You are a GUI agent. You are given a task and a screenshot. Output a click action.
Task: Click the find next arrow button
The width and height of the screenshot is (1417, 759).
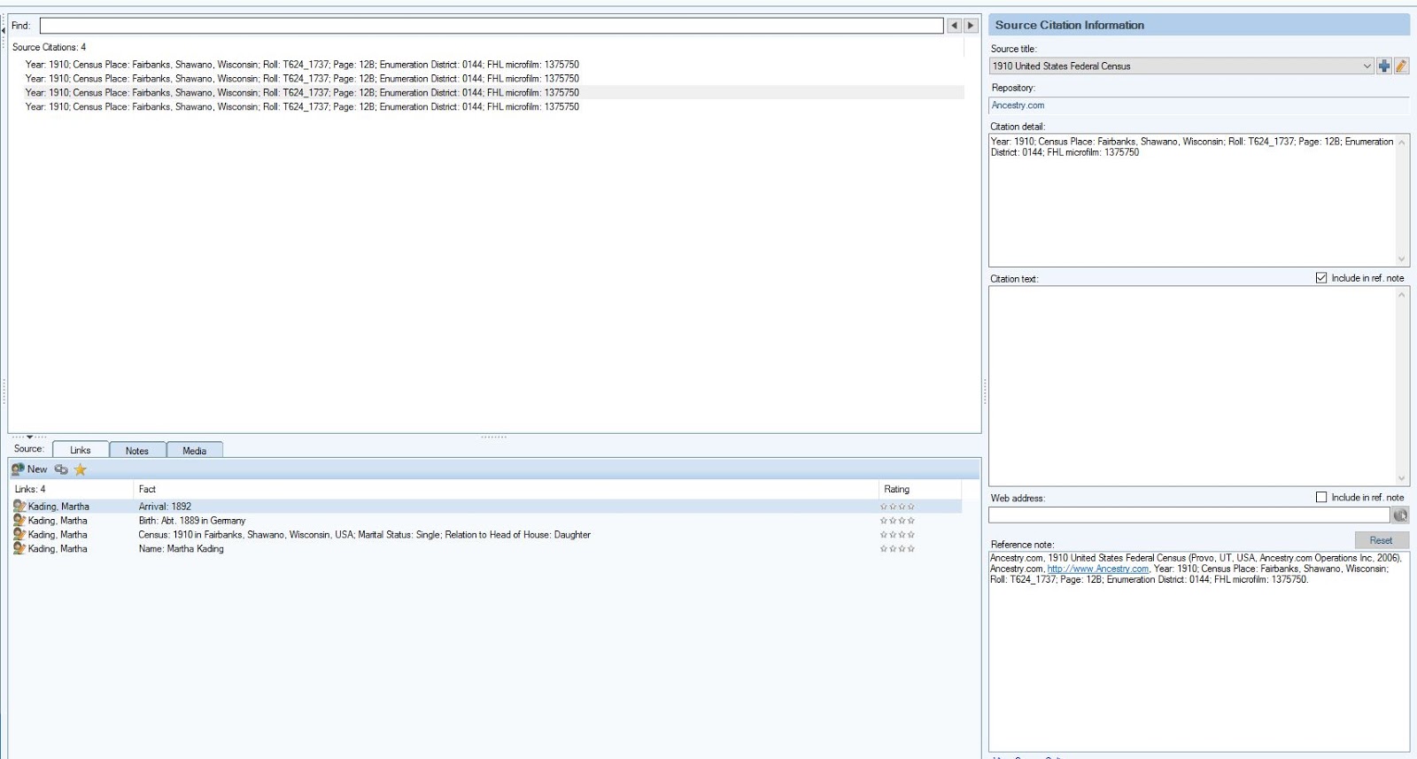click(x=971, y=26)
